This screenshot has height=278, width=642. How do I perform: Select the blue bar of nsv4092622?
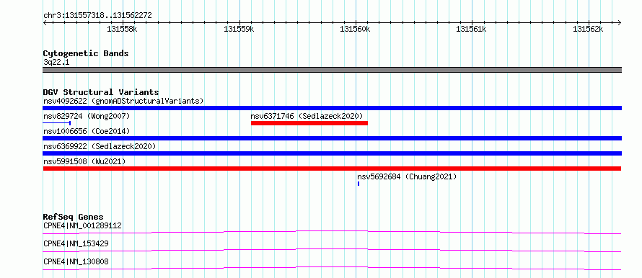coord(332,108)
